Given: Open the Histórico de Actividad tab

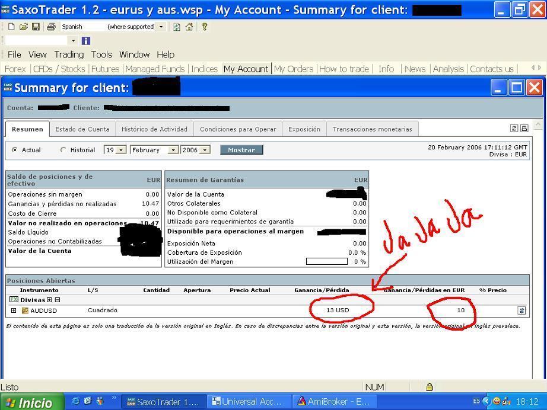Looking at the screenshot, I should [154, 129].
